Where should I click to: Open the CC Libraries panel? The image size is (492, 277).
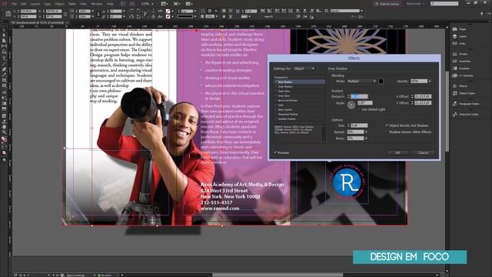point(463,75)
